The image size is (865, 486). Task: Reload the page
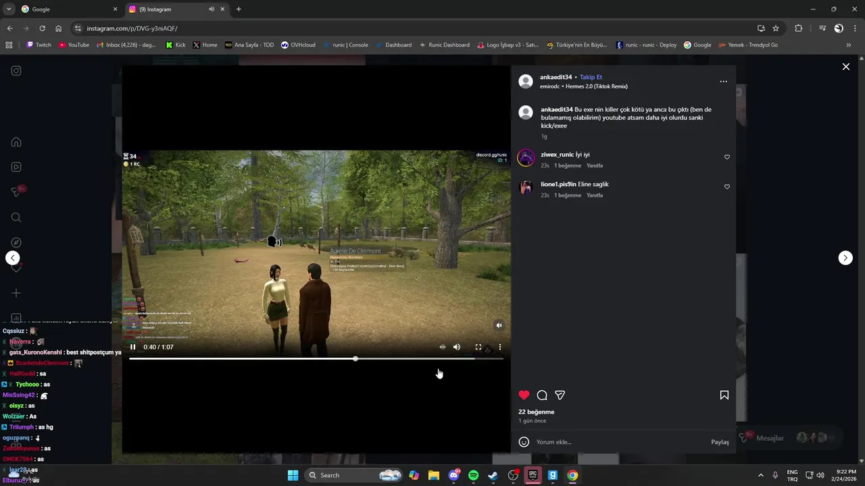coord(42,28)
